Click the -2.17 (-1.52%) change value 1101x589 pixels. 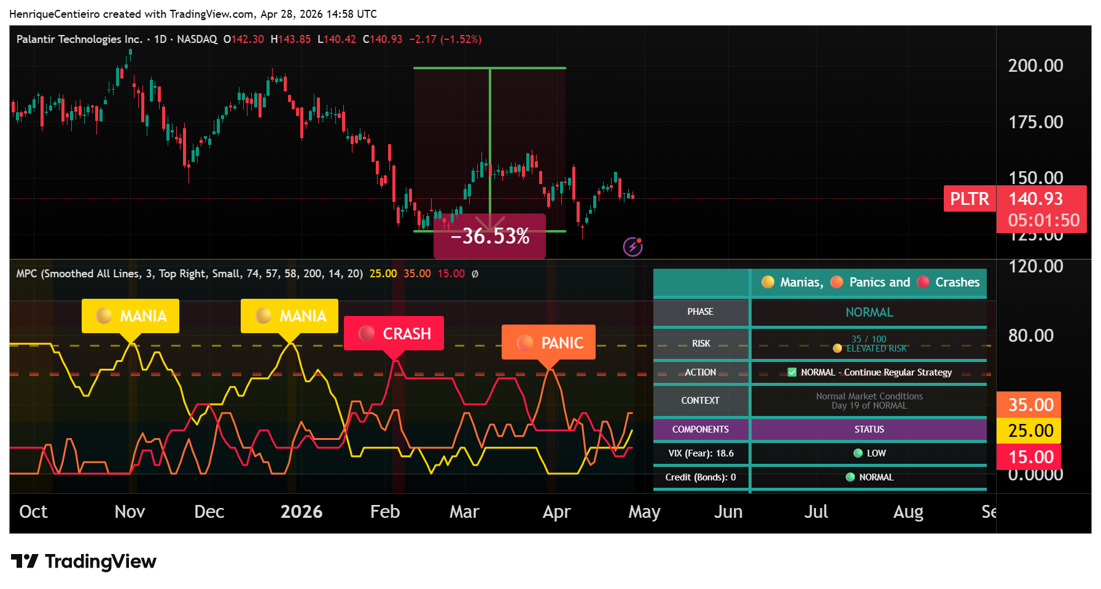(445, 39)
